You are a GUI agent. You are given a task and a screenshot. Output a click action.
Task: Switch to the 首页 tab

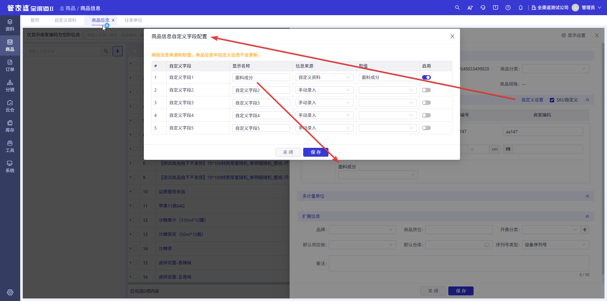click(35, 20)
